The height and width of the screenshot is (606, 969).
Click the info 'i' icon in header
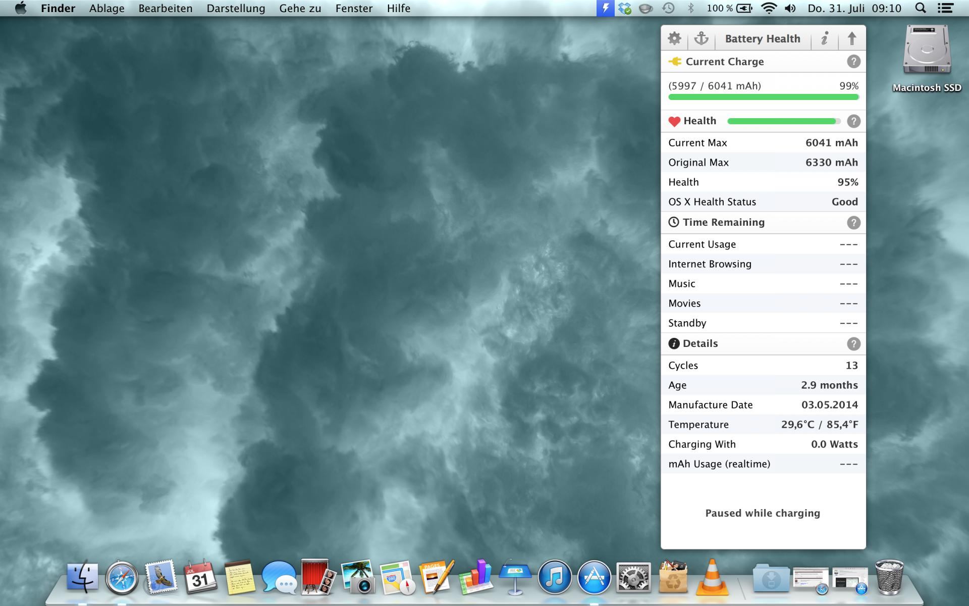click(824, 38)
